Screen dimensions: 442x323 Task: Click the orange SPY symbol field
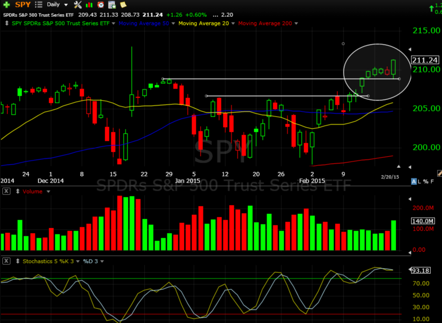click(22, 4)
